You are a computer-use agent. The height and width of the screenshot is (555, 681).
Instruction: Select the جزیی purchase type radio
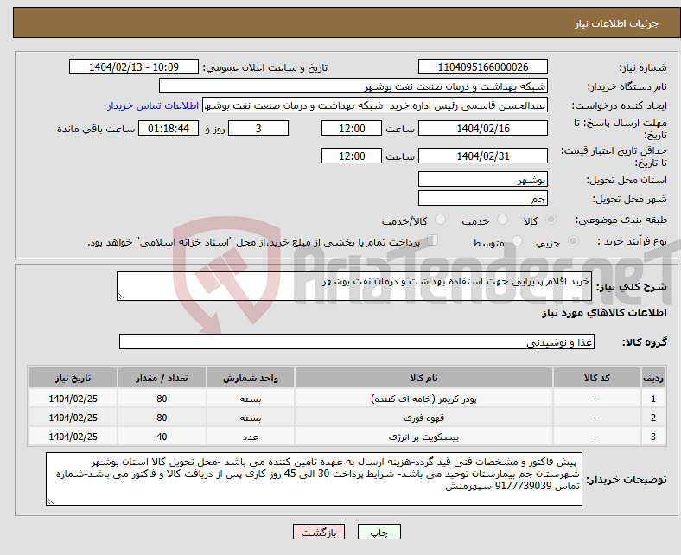tap(573, 241)
